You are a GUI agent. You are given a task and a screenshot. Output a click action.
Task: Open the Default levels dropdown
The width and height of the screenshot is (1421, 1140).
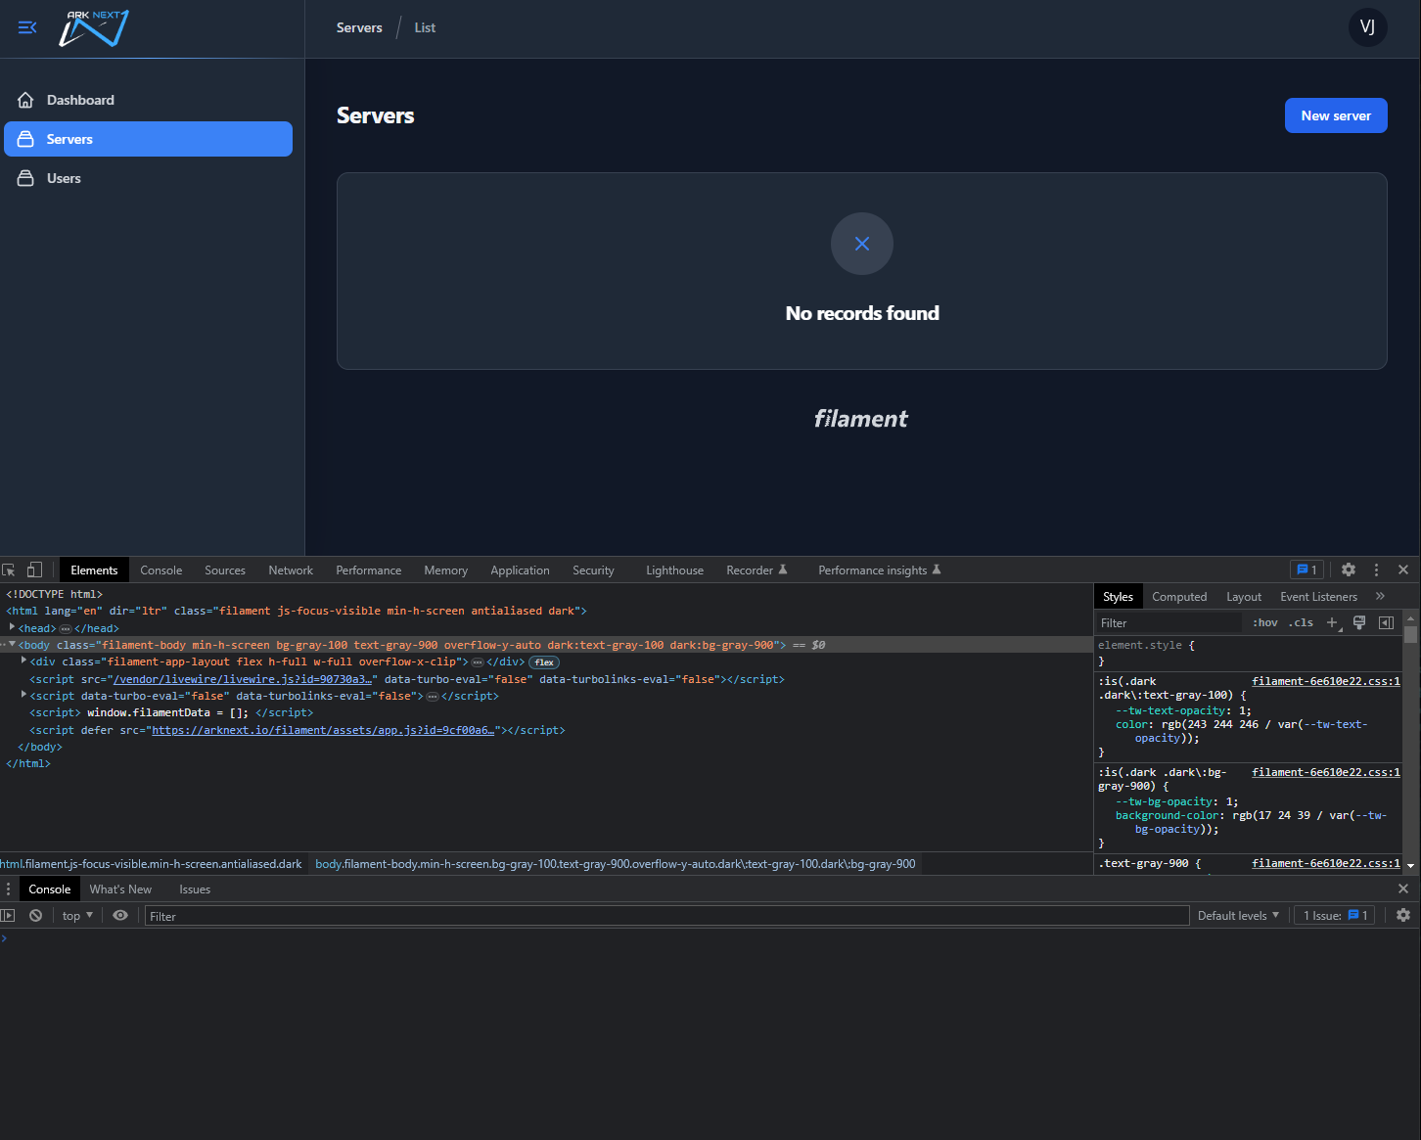point(1238,916)
